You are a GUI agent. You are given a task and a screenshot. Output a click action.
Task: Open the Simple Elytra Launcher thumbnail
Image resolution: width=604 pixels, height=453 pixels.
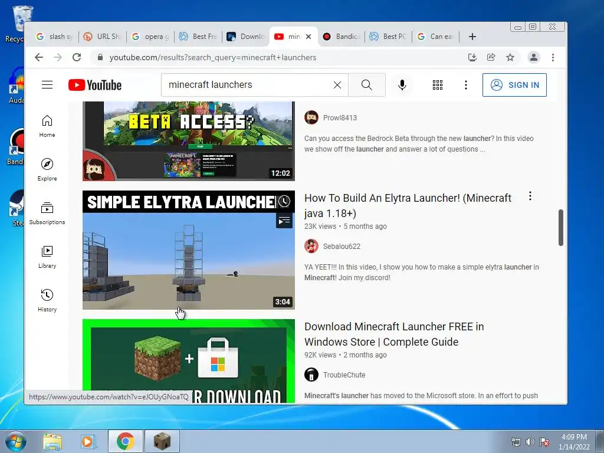pos(189,250)
